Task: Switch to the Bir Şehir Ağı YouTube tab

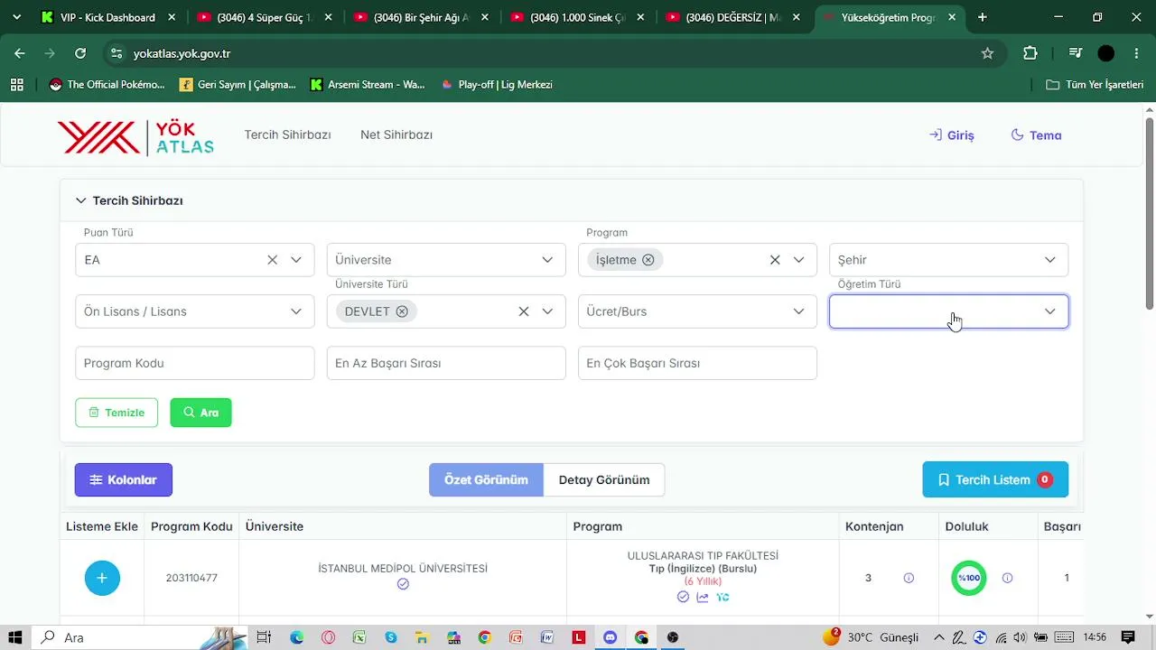Action: pyautogui.click(x=423, y=17)
